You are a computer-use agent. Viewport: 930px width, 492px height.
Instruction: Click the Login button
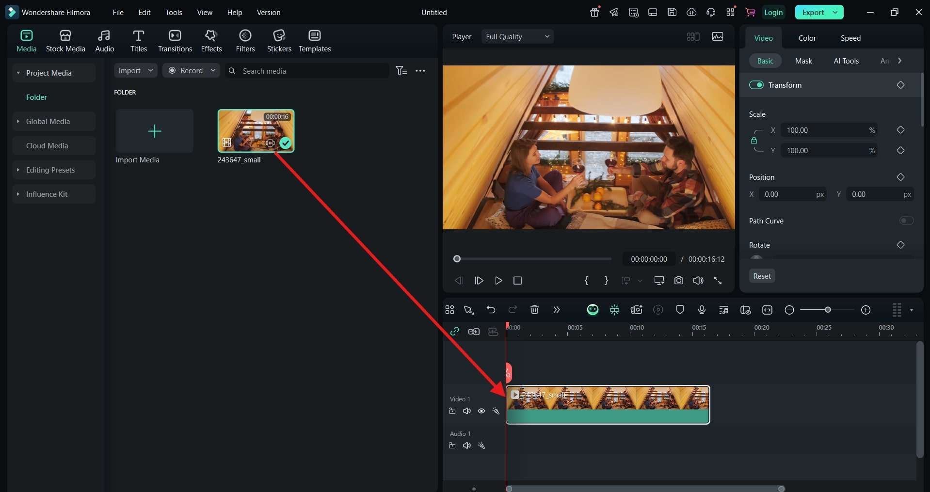(773, 12)
